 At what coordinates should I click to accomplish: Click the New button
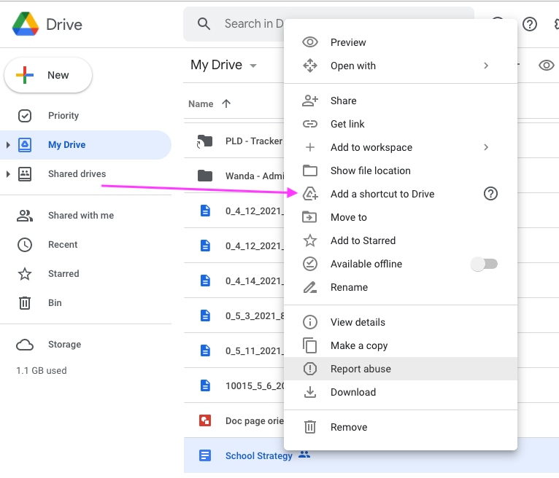[48, 75]
